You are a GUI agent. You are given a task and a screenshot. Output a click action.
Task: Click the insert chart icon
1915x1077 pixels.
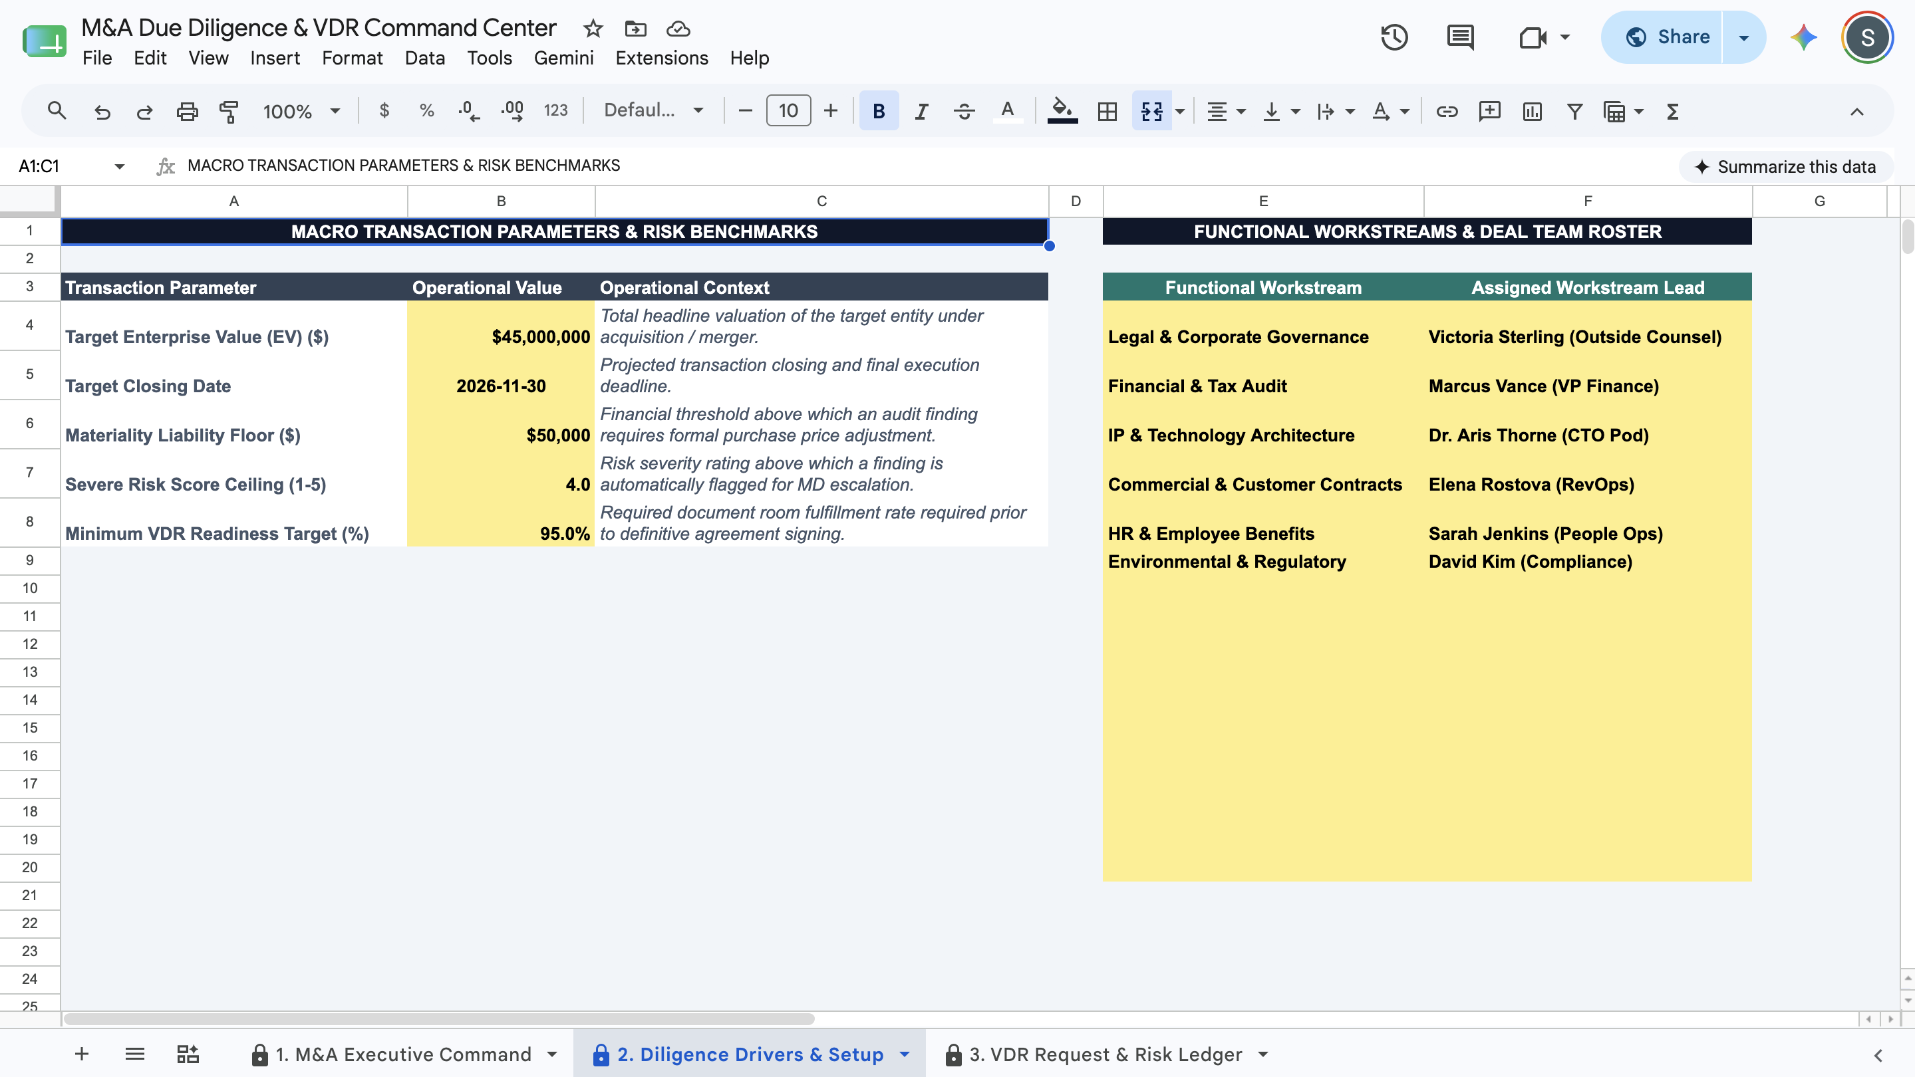click(x=1532, y=112)
